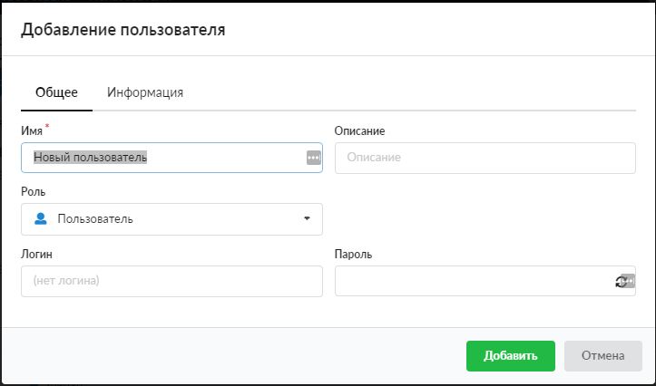Screen dimensions: 656x386
Task: Click the Роль label
Action: (x=33, y=192)
